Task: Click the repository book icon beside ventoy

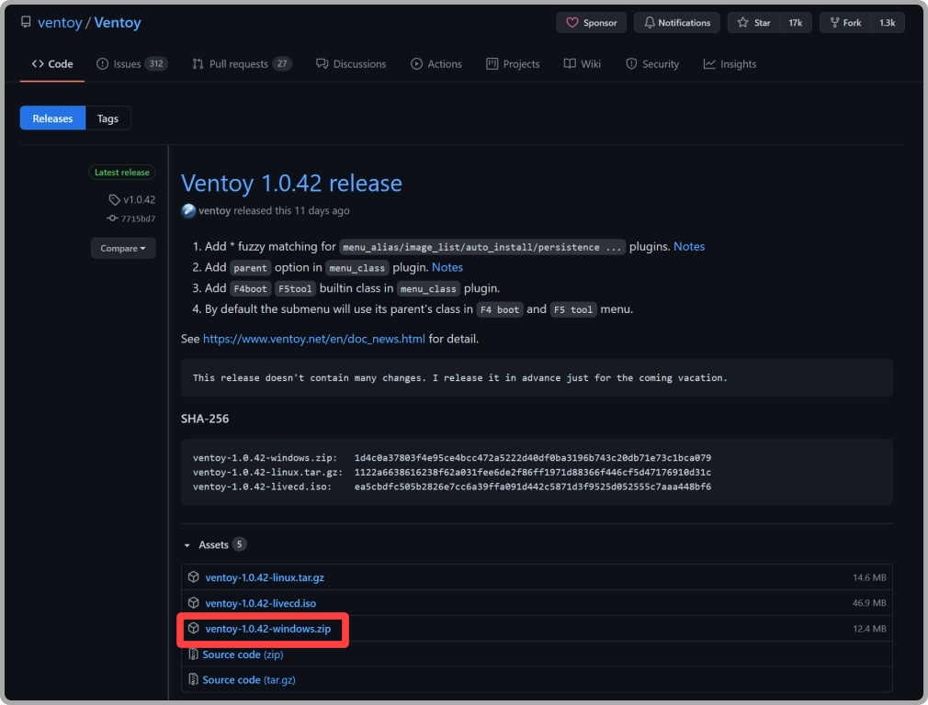Action: coord(26,22)
